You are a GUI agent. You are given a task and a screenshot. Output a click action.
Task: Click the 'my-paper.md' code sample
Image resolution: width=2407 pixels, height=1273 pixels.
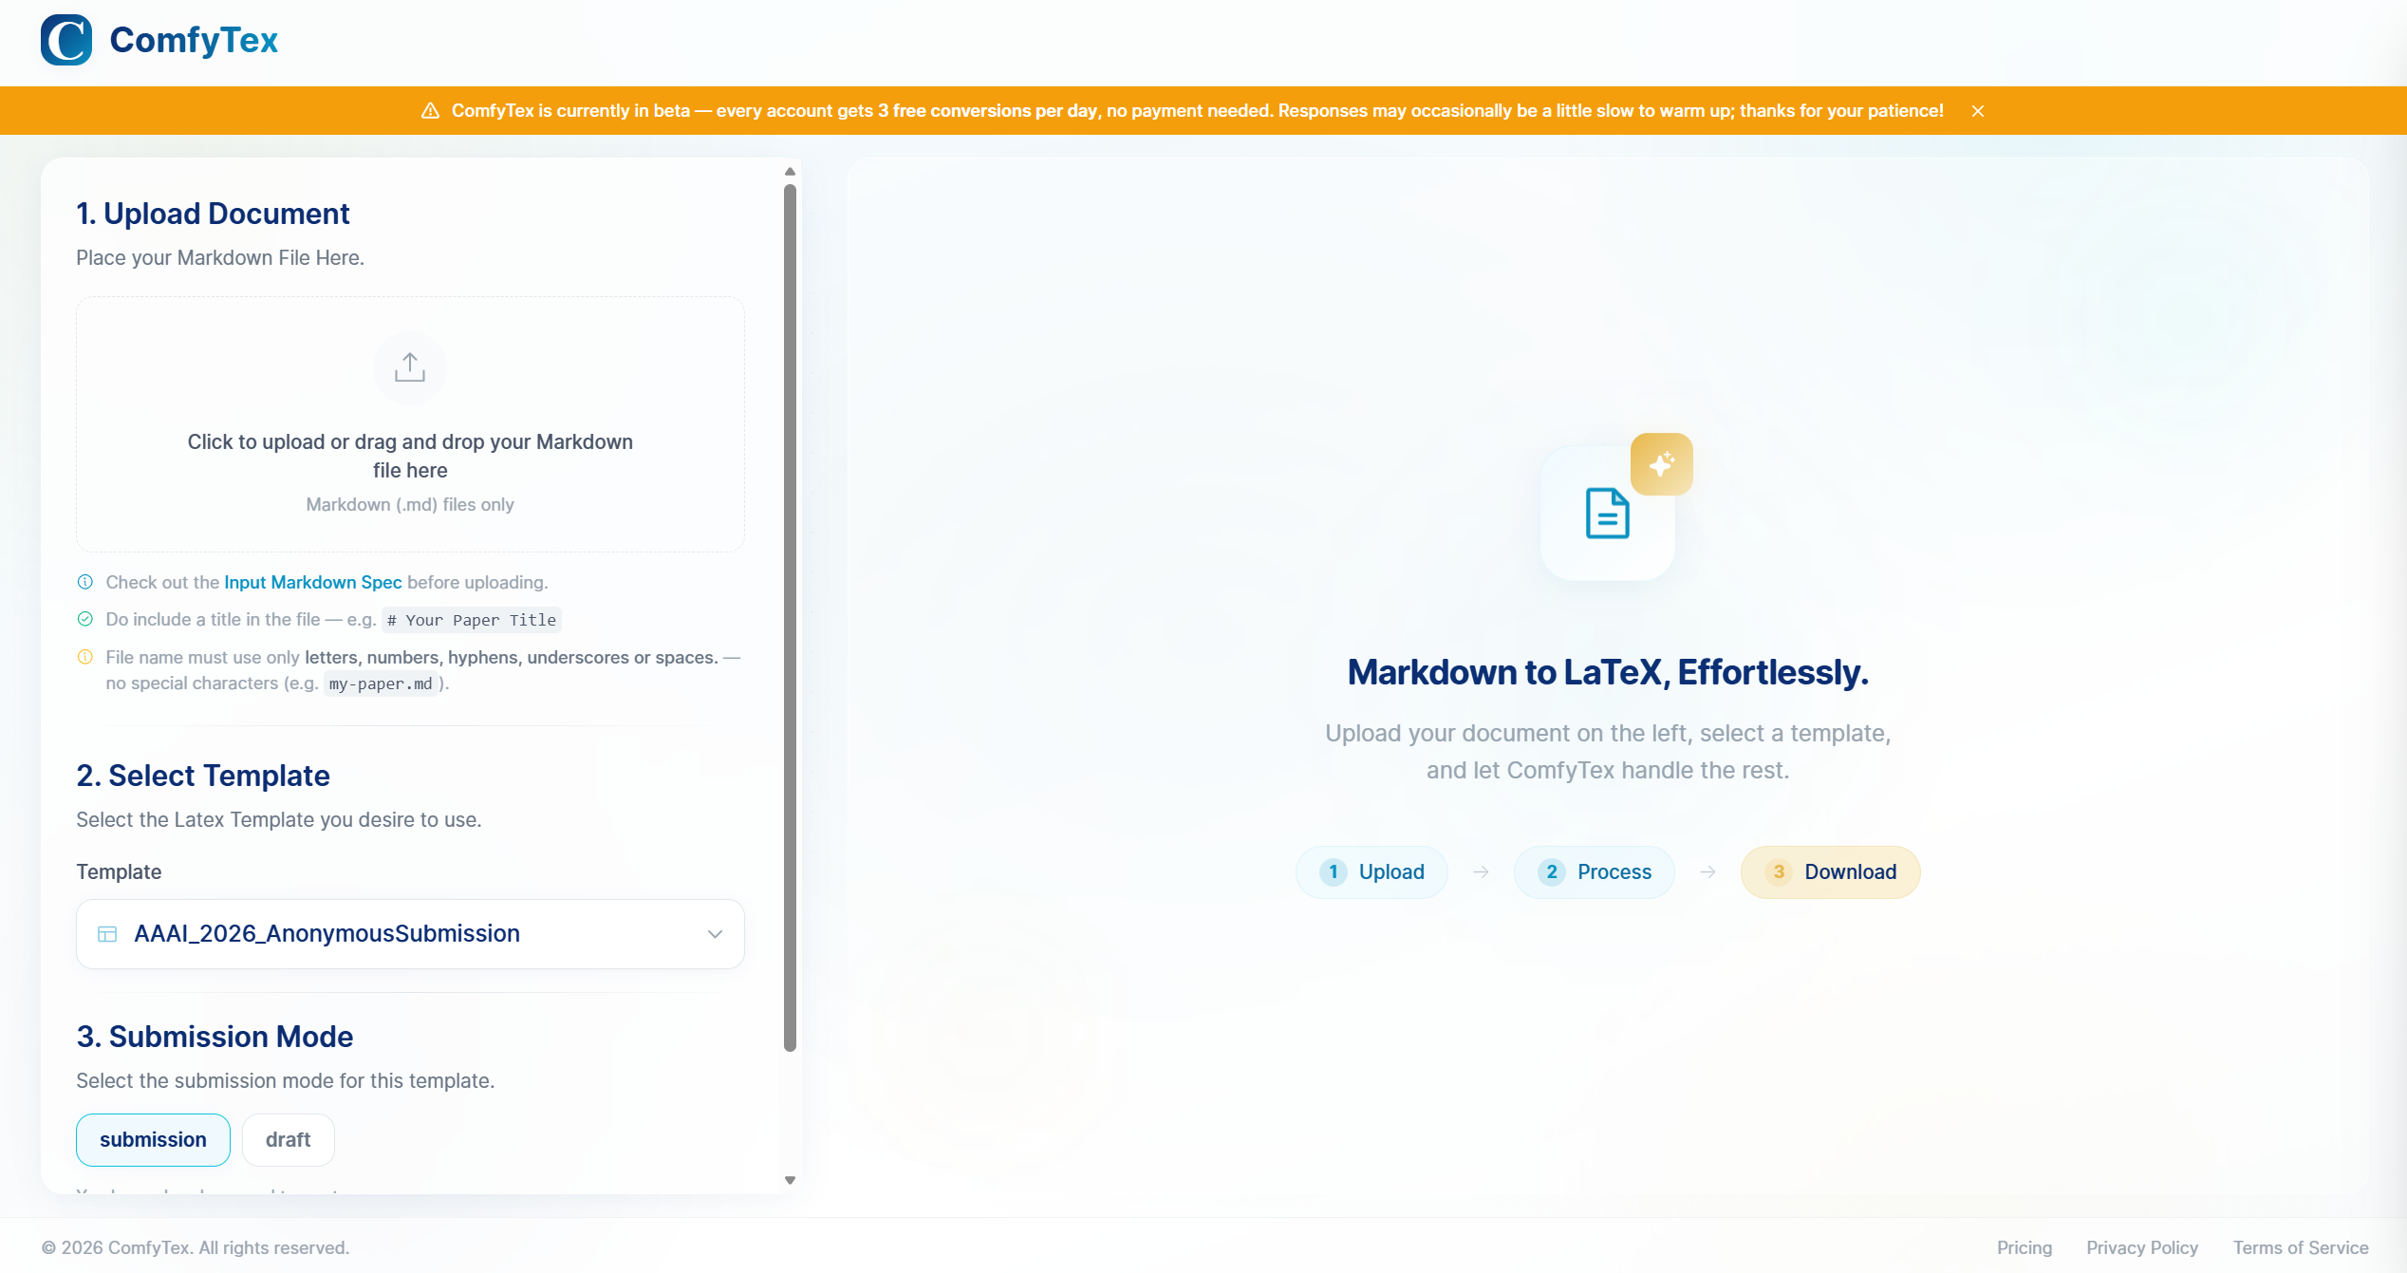(381, 683)
